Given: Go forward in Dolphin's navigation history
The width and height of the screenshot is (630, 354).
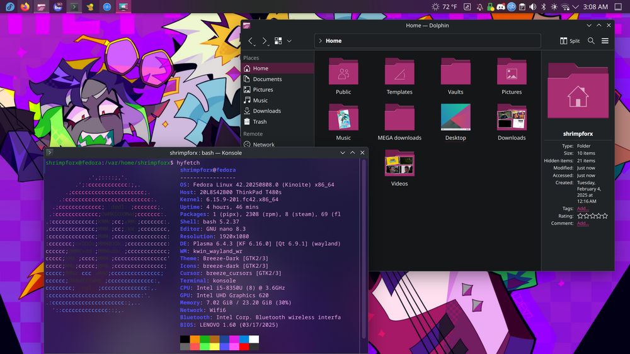Looking at the screenshot, I should (x=265, y=41).
